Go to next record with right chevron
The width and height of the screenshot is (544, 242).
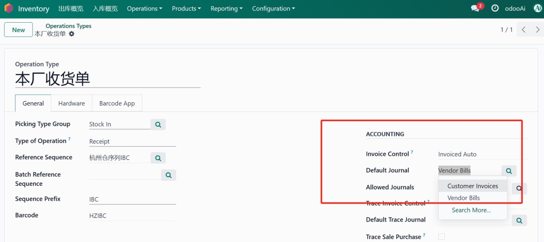point(538,30)
